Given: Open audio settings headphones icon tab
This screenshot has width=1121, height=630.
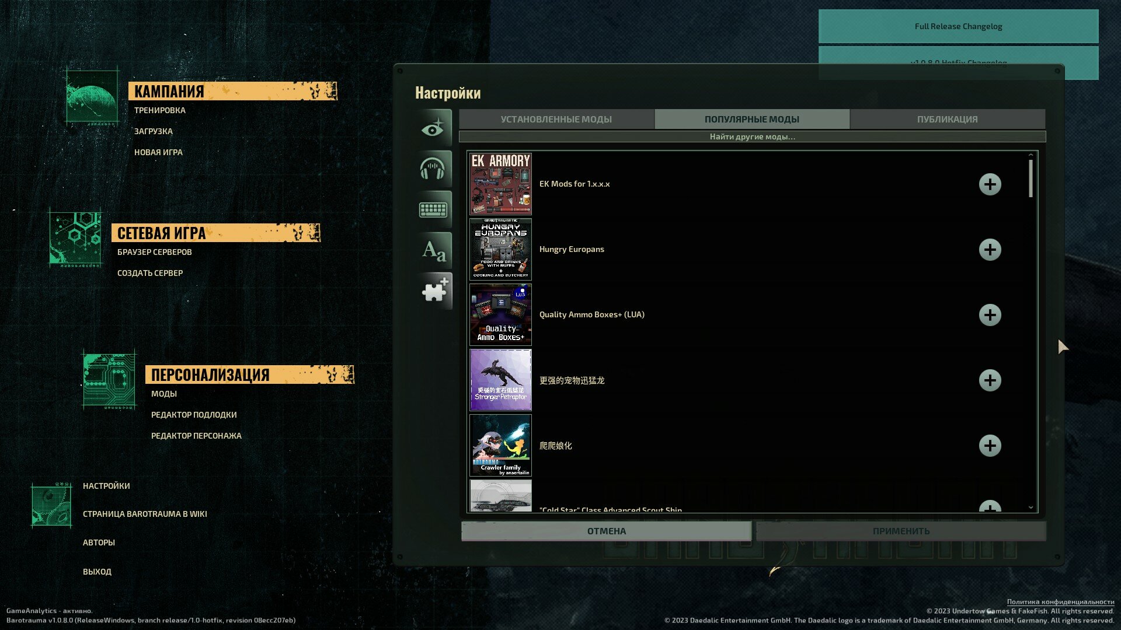Looking at the screenshot, I should pyautogui.click(x=433, y=169).
